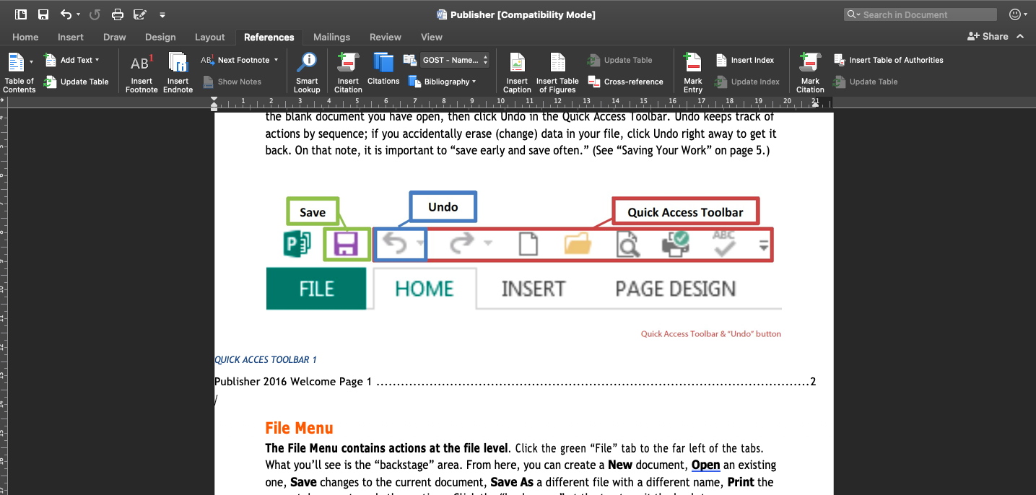Click the orange 'File Menu' heading
The height and width of the screenshot is (495, 1036).
(299, 428)
